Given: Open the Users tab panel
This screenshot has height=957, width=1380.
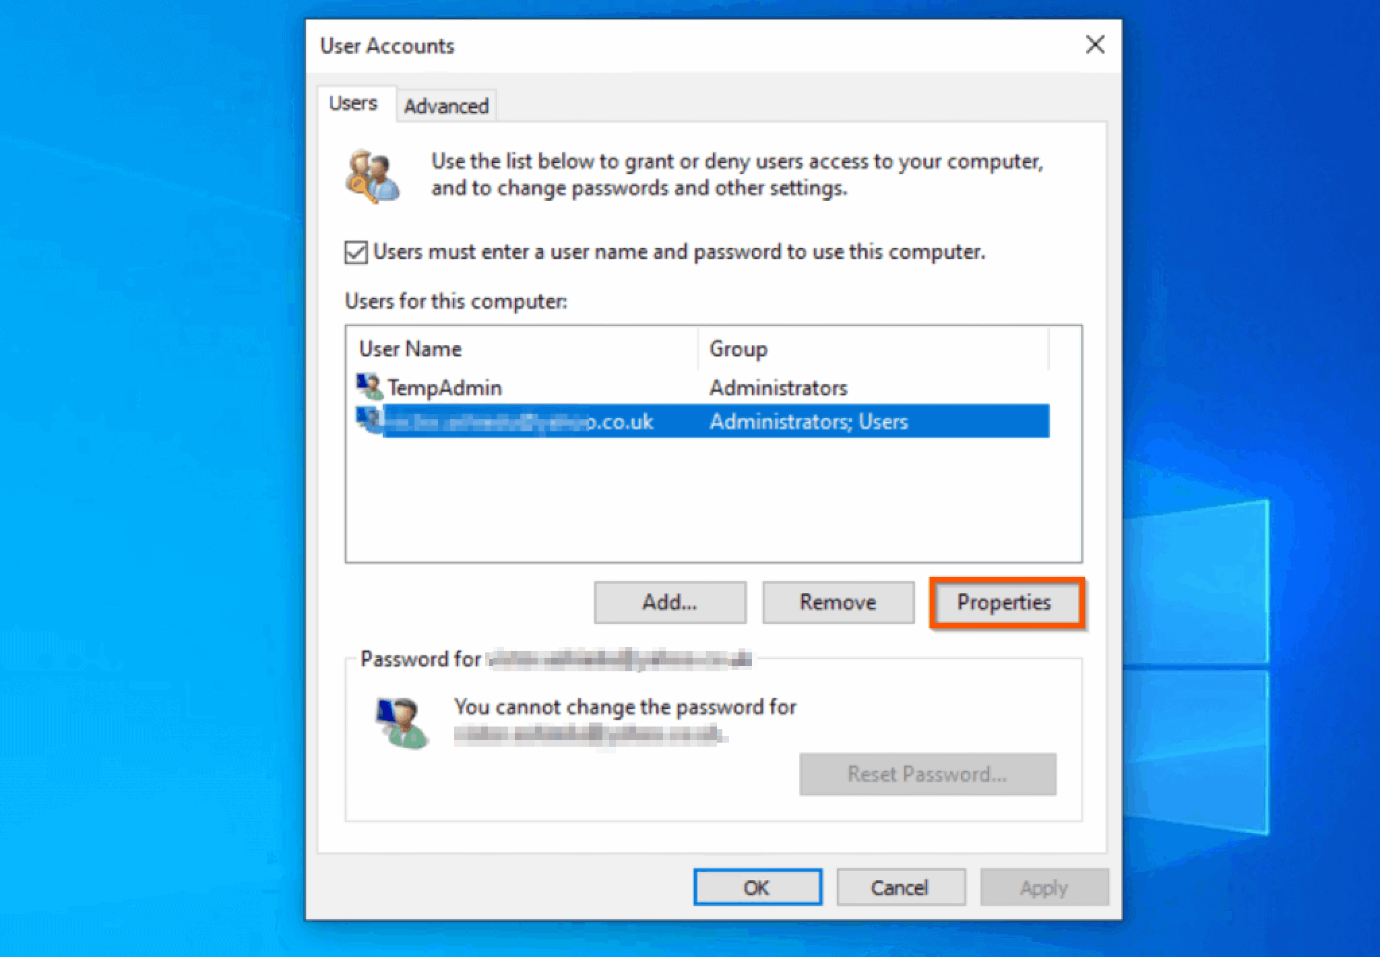Looking at the screenshot, I should pos(356,104).
